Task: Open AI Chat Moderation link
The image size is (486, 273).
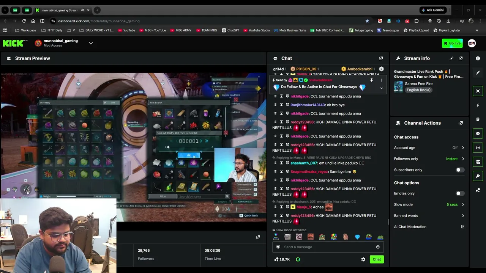Action: (x=429, y=227)
